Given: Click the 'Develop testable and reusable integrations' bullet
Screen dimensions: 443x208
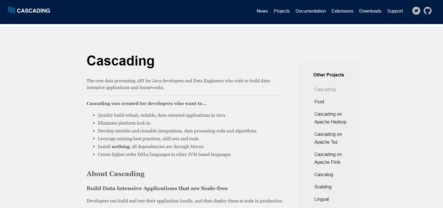Looking at the screenshot, I should pyautogui.click(x=177, y=131).
